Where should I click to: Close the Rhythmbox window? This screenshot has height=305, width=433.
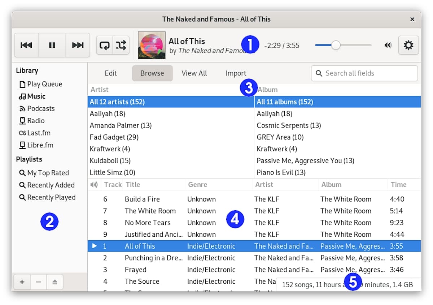[x=412, y=19]
